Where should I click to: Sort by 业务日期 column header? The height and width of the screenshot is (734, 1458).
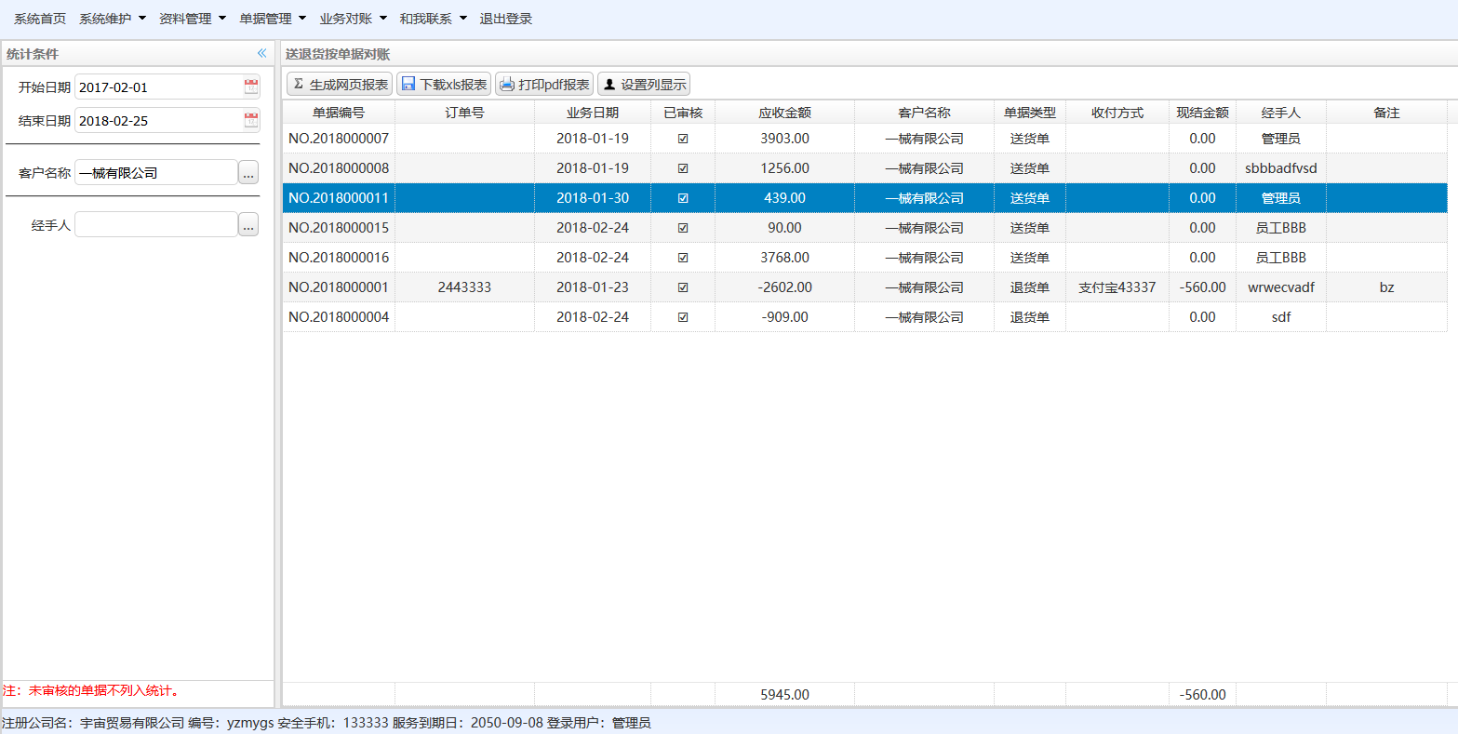click(593, 112)
